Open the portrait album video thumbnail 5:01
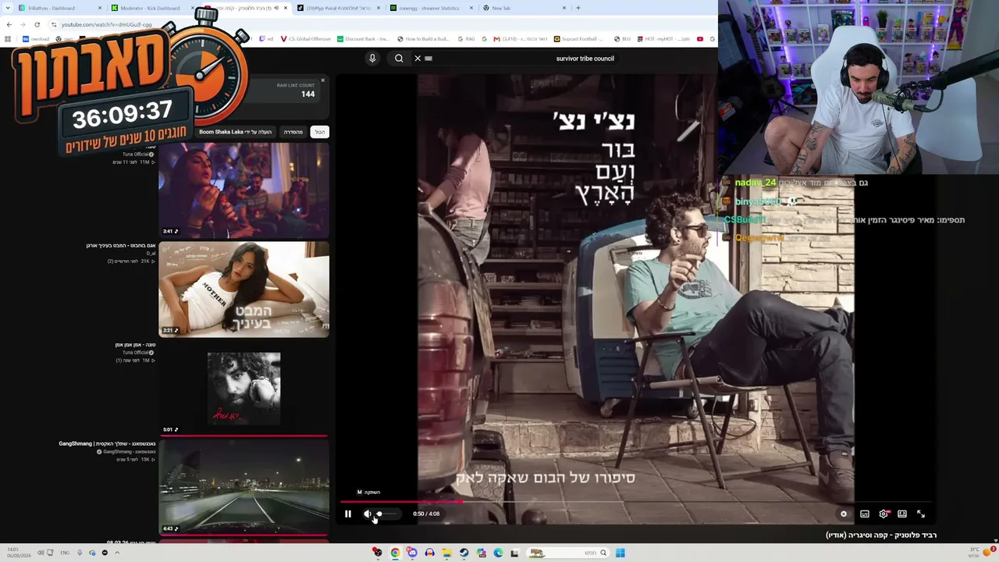Screen dimensions: 999x562 tap(244, 389)
